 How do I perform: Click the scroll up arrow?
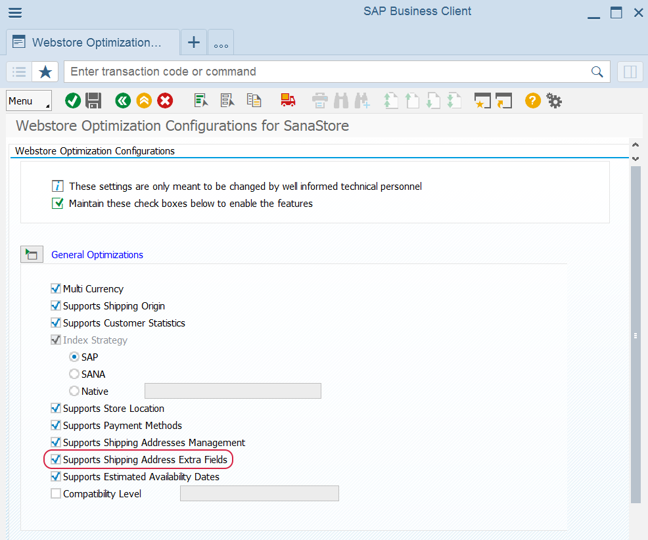tap(636, 145)
